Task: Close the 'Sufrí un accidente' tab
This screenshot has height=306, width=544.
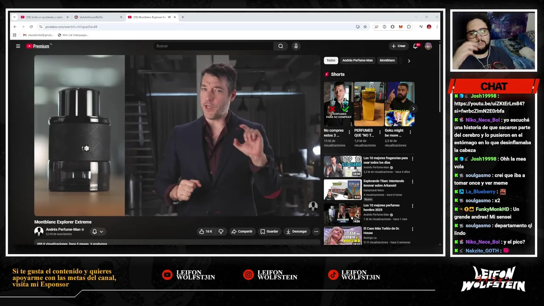Action: pos(67,17)
